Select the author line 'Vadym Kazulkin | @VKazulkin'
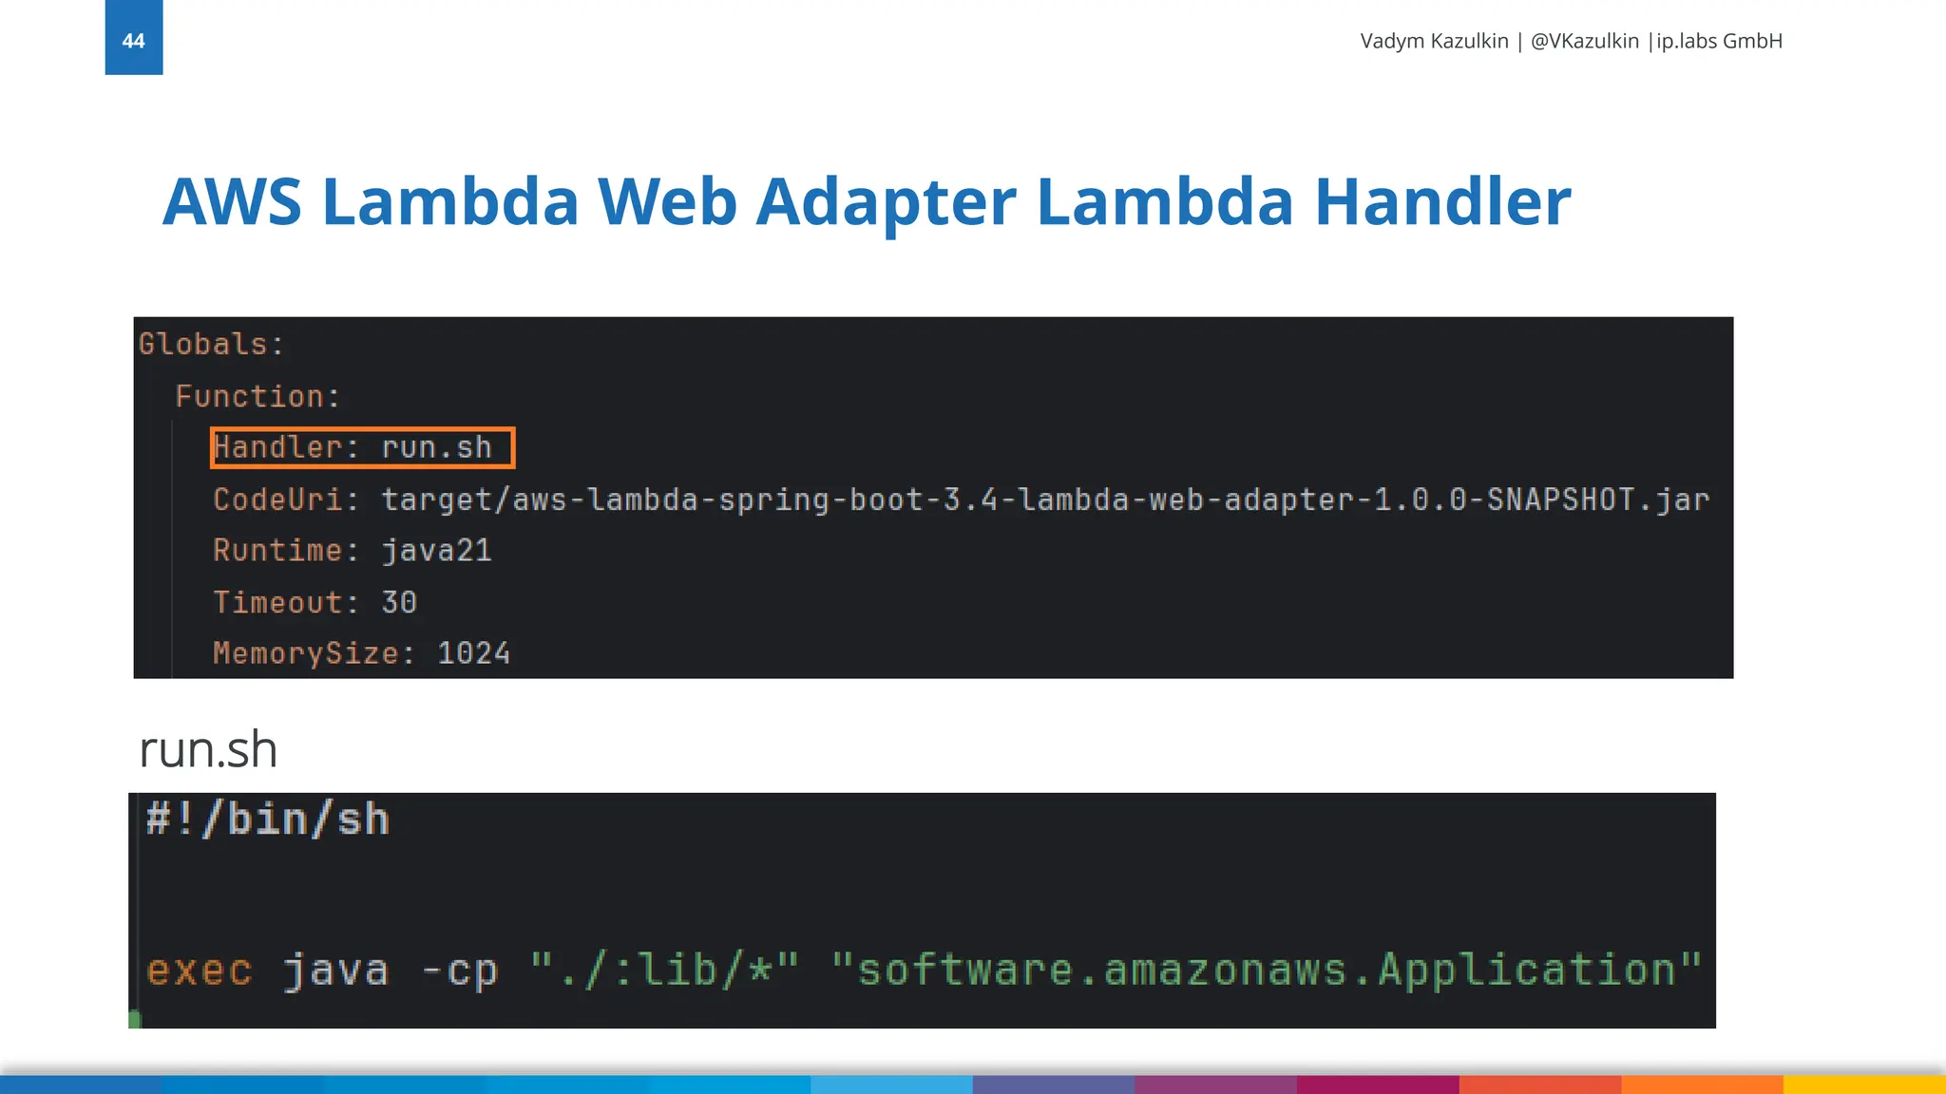Screen dimensions: 1946x1094 click(x=1499, y=41)
